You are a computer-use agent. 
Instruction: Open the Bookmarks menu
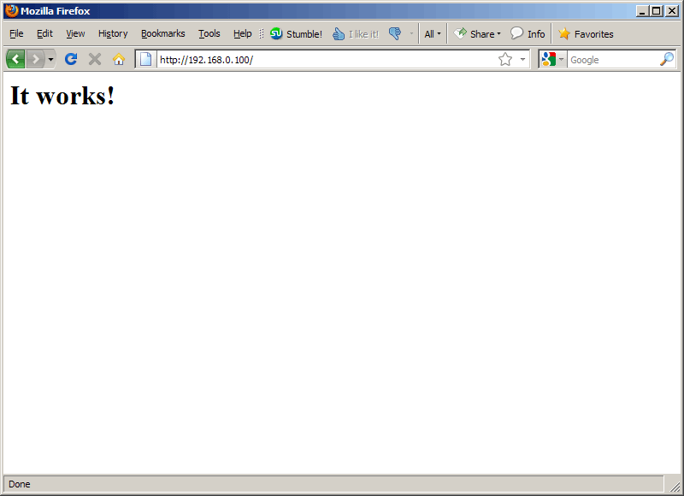pos(163,33)
